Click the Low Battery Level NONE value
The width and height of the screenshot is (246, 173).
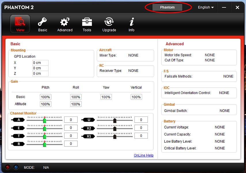click(220, 141)
